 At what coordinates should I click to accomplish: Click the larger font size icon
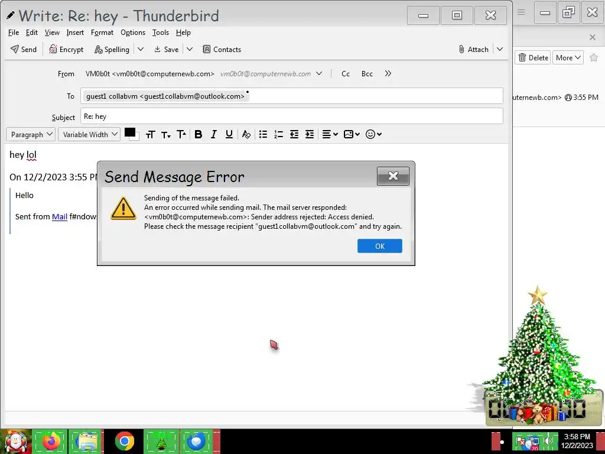[181, 134]
